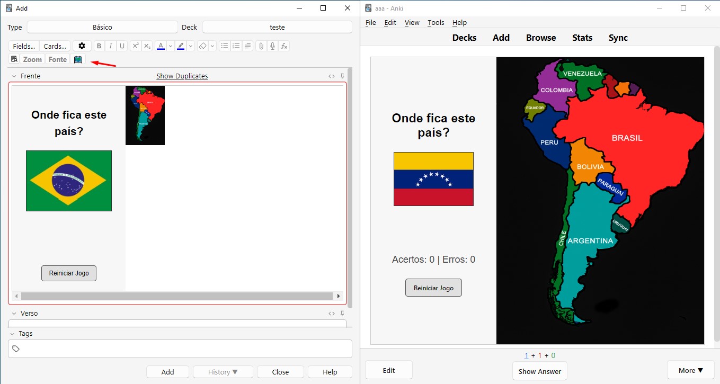This screenshot has width=720, height=384.
Task: Toggle sticky pin on Frente field
Action: 342,76
